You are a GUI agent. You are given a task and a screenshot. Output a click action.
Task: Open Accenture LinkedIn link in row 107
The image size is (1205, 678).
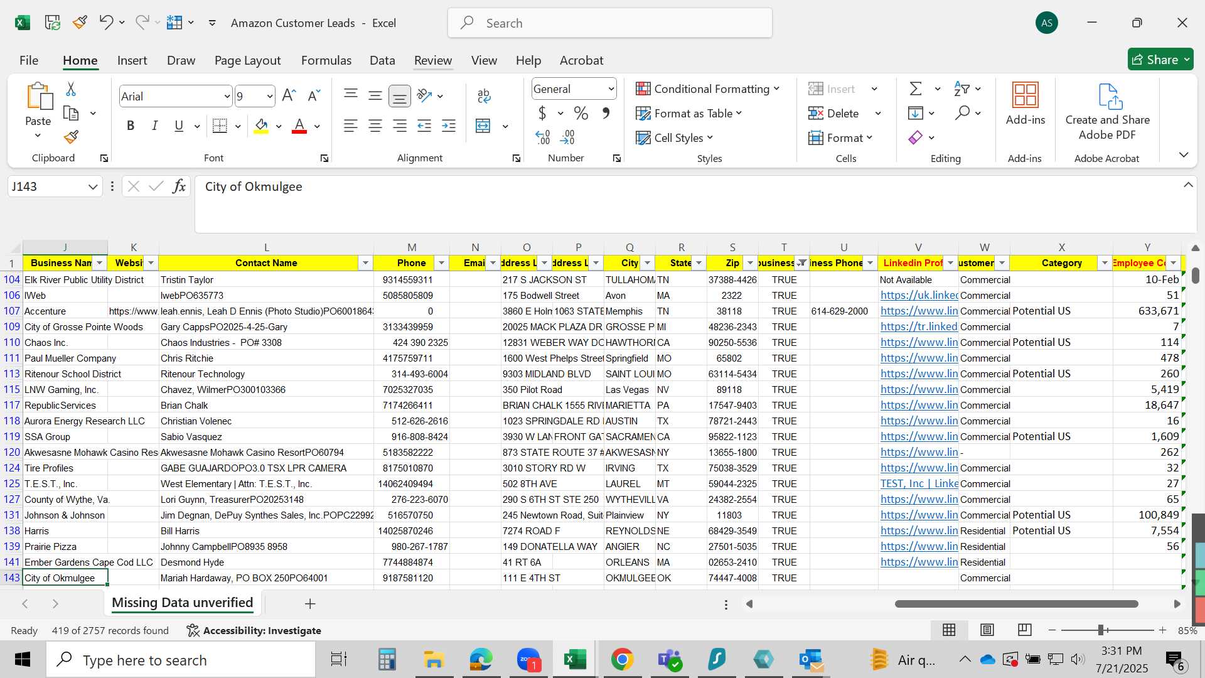[x=919, y=311]
